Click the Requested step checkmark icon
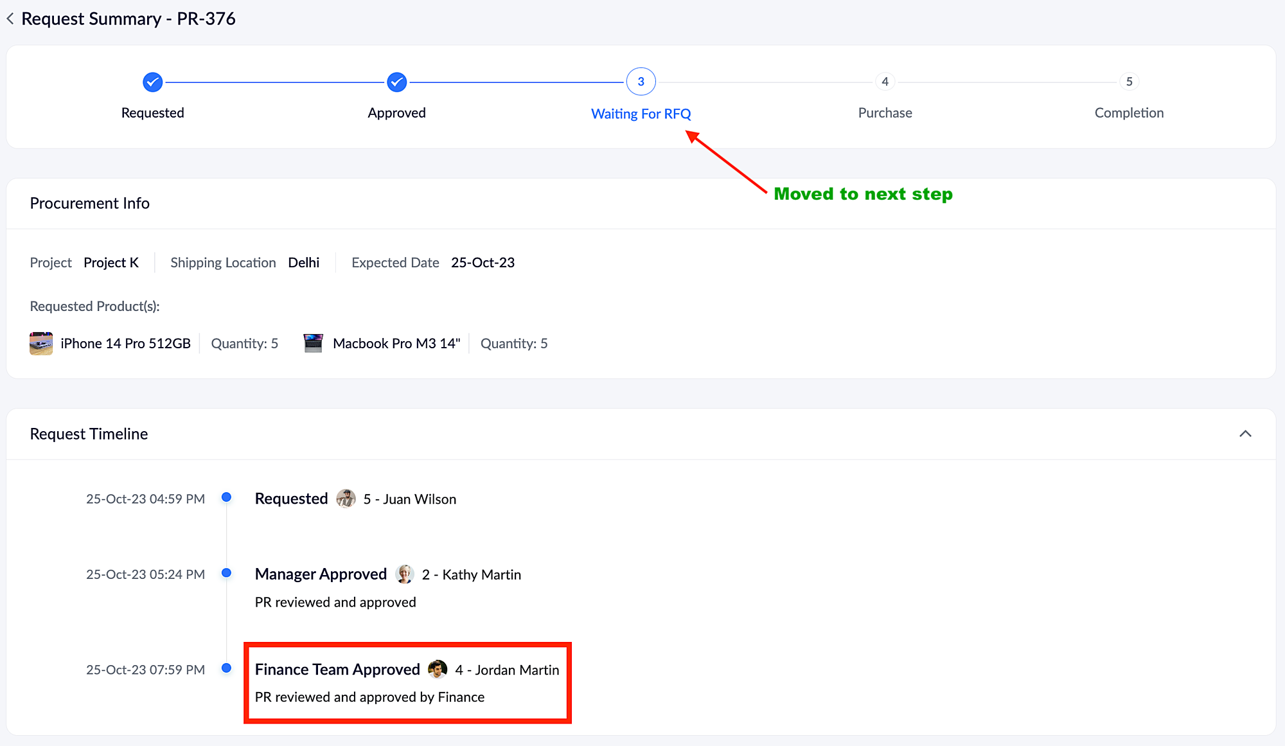Image resolution: width=1285 pixels, height=746 pixels. (x=152, y=82)
